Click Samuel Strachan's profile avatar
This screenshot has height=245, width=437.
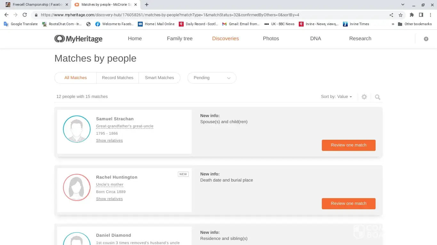tap(77, 129)
